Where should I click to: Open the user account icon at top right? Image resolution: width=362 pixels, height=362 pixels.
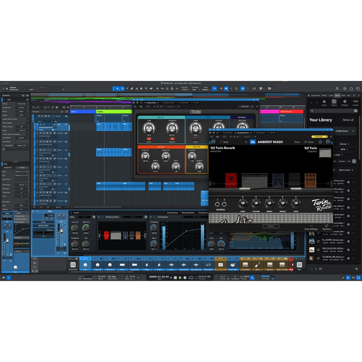coord(337,88)
